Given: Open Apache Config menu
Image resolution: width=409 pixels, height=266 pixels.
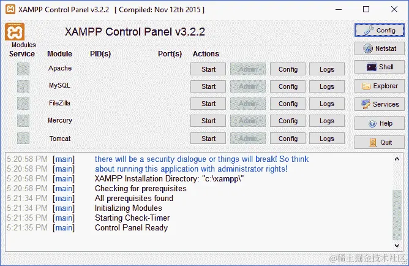Looking at the screenshot, I should [288, 69].
